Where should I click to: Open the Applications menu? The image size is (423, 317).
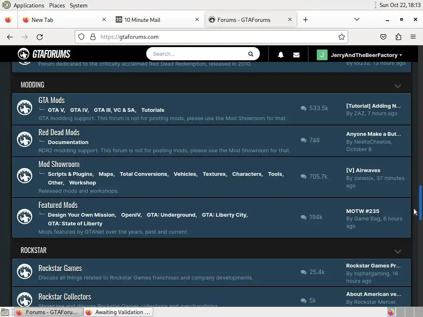point(29,5)
